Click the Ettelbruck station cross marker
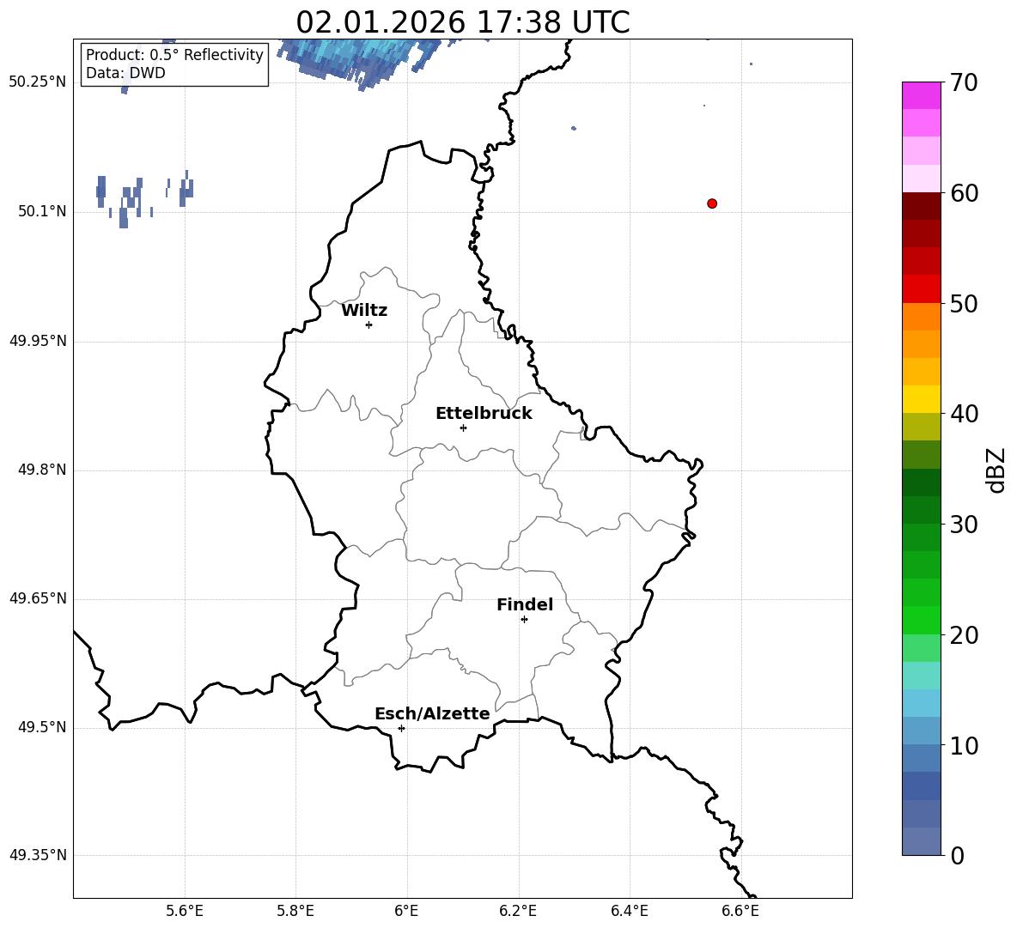The image size is (1017, 928). click(463, 428)
